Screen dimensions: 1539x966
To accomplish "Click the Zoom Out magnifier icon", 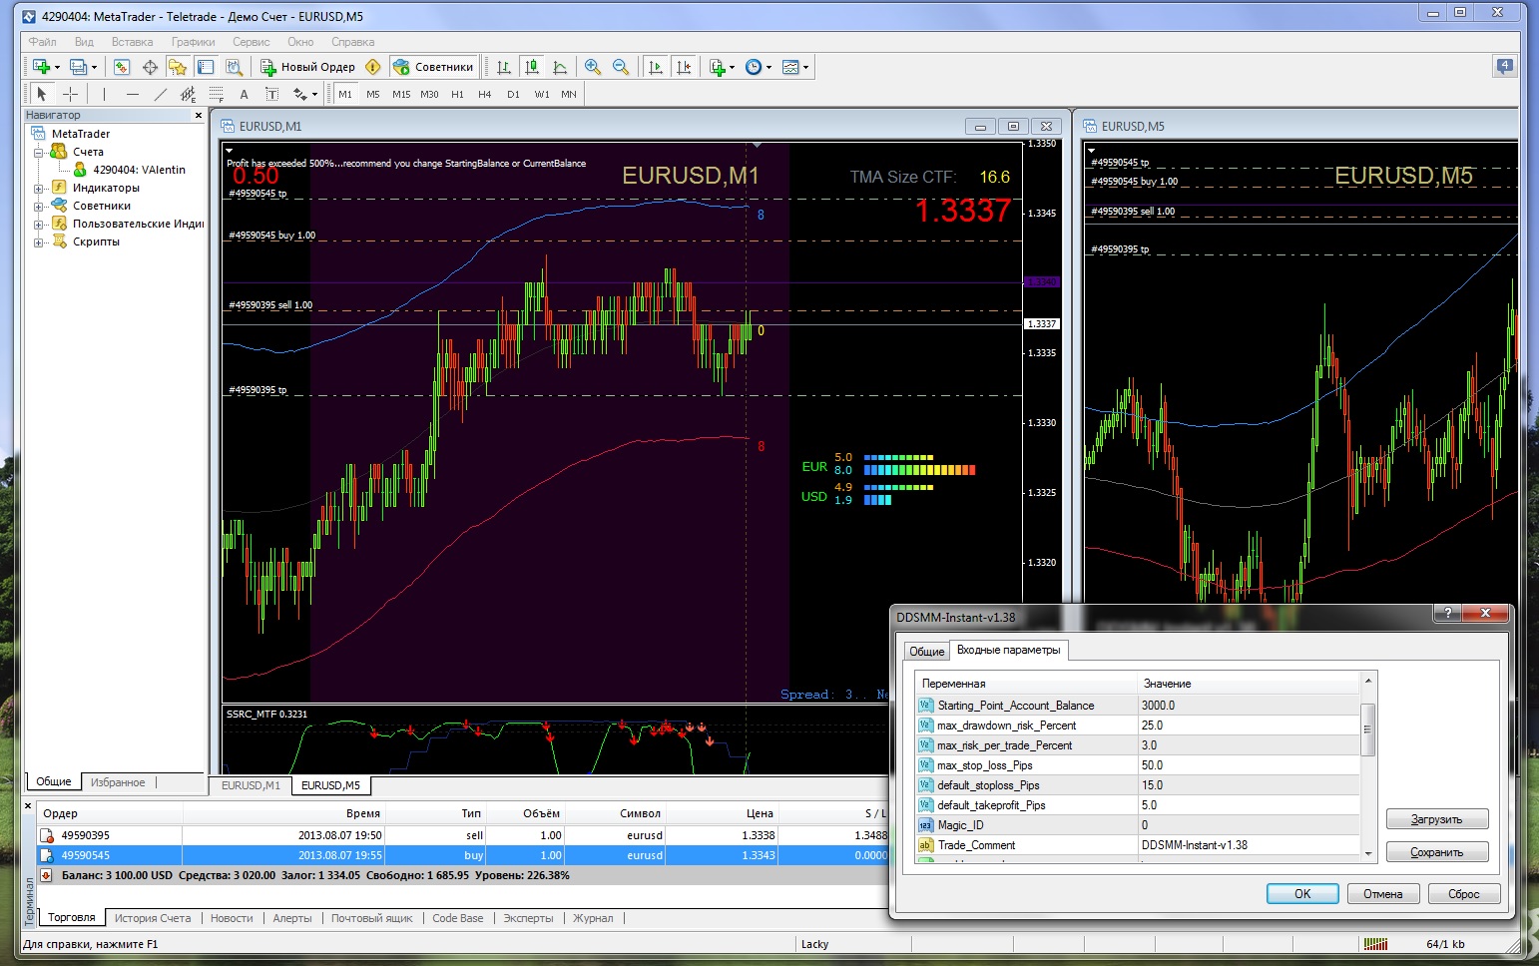I will (x=621, y=67).
